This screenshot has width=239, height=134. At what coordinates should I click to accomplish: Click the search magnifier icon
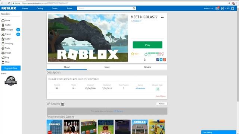point(134,8)
